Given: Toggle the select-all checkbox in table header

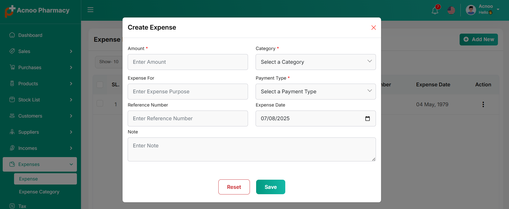Looking at the screenshot, I should tap(100, 85).
